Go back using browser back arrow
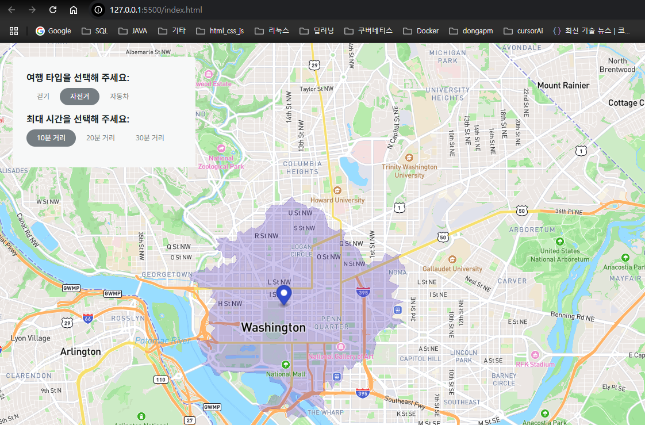The width and height of the screenshot is (645, 425). [12, 9]
